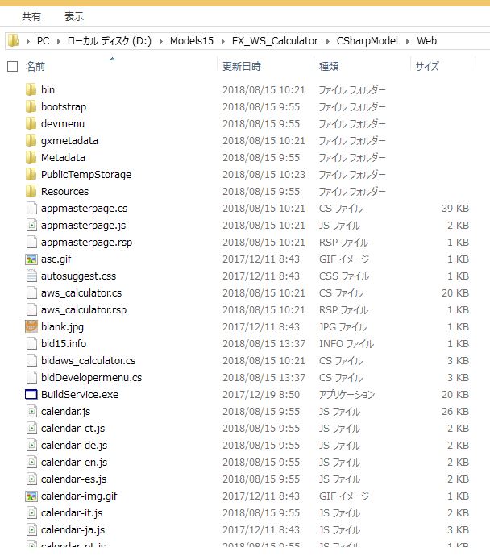Sort by the 名前 column header

(35, 66)
